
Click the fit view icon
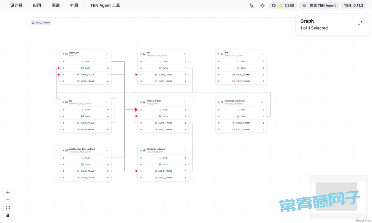tap(8, 208)
